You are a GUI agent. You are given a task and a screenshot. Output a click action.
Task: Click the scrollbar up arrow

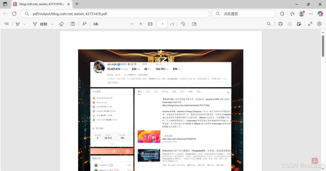pyautogui.click(x=323, y=33)
